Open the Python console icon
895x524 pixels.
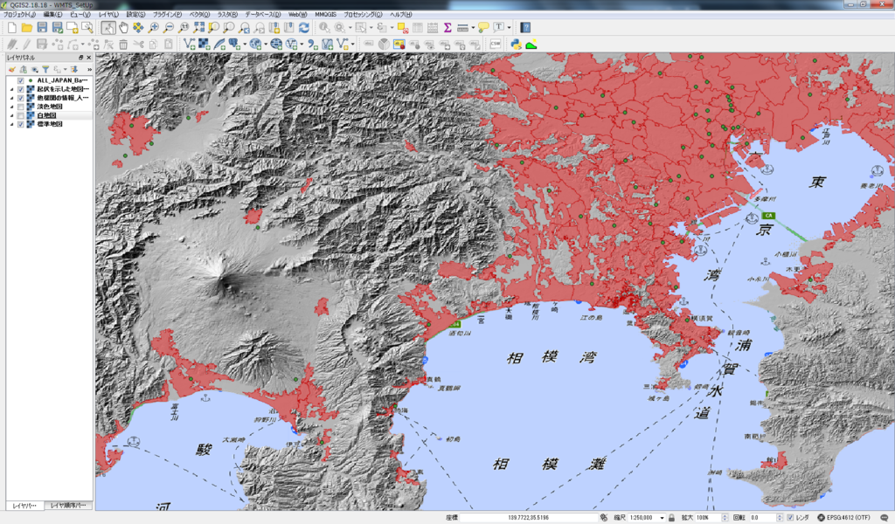516,45
